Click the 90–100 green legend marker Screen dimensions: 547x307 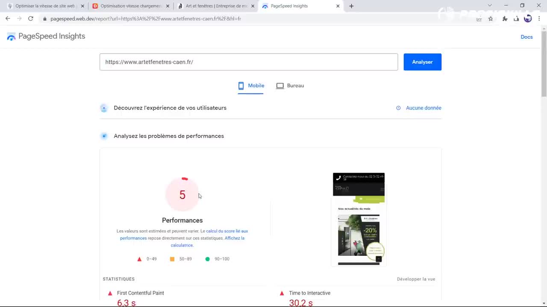(x=208, y=259)
